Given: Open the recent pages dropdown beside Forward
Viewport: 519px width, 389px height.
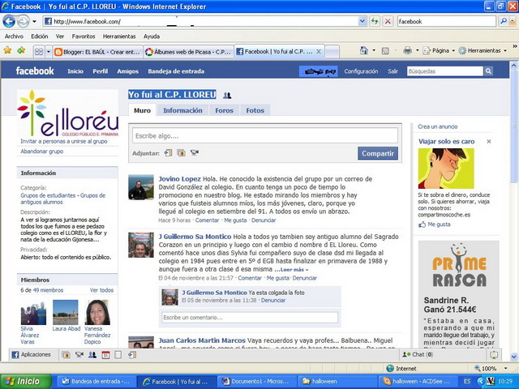Looking at the screenshot, I should tap(34, 22).
